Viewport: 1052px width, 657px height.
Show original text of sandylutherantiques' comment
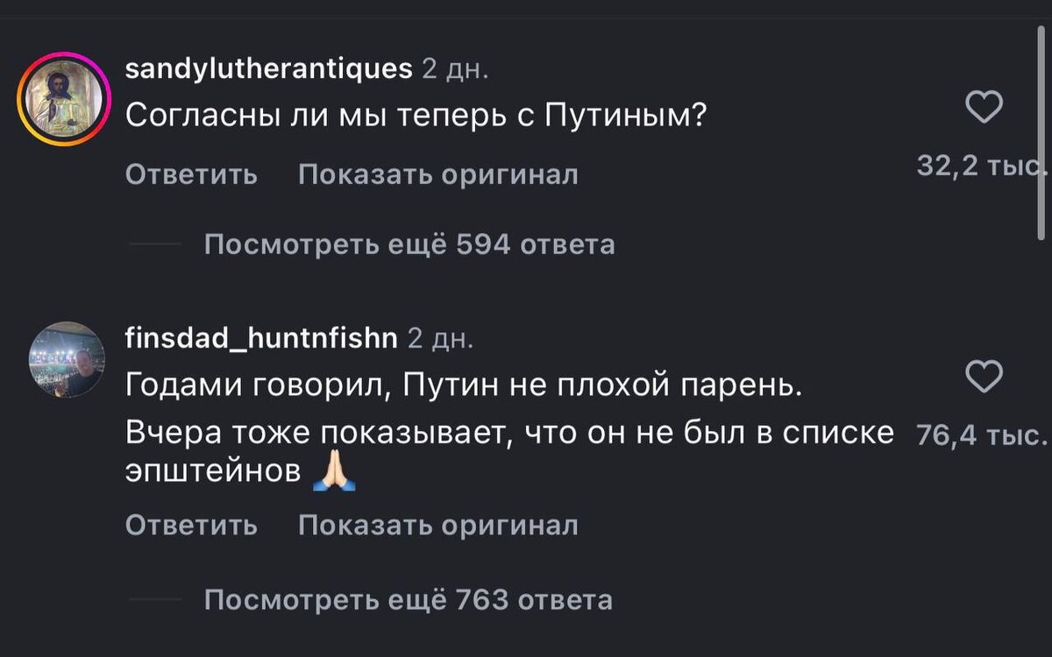pos(438,174)
